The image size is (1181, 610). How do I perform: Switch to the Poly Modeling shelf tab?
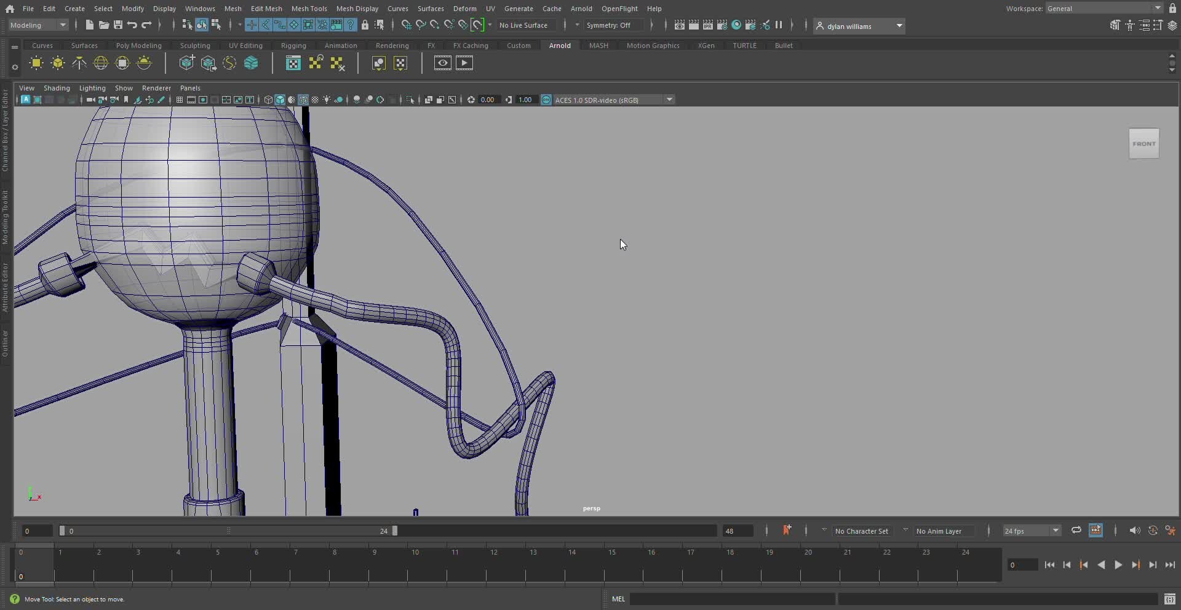click(x=138, y=46)
